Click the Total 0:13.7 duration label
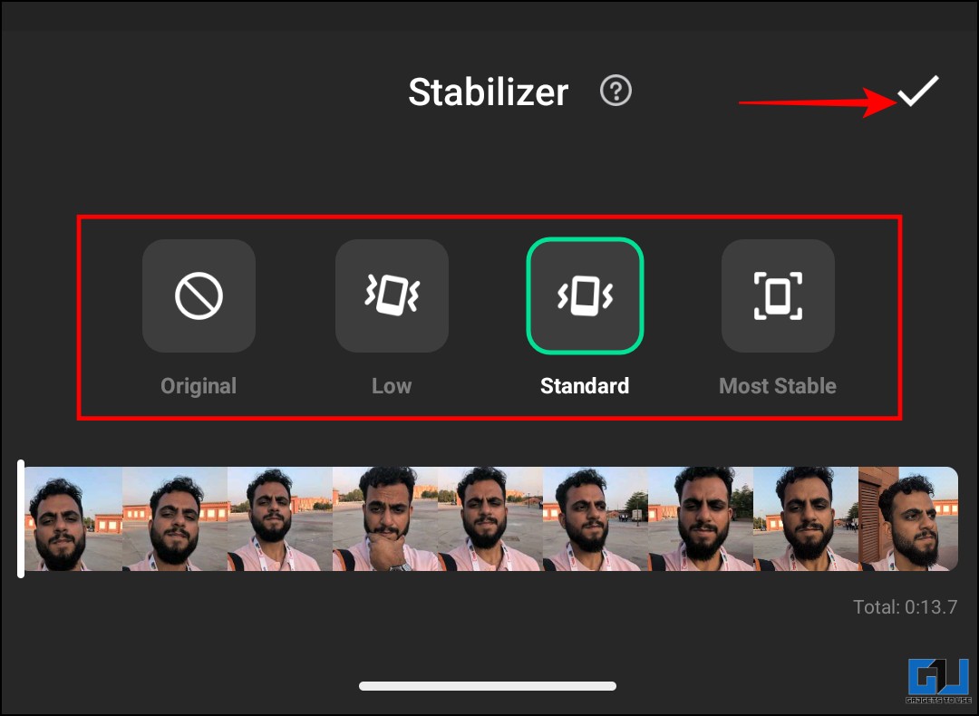This screenshot has height=716, width=979. [906, 606]
